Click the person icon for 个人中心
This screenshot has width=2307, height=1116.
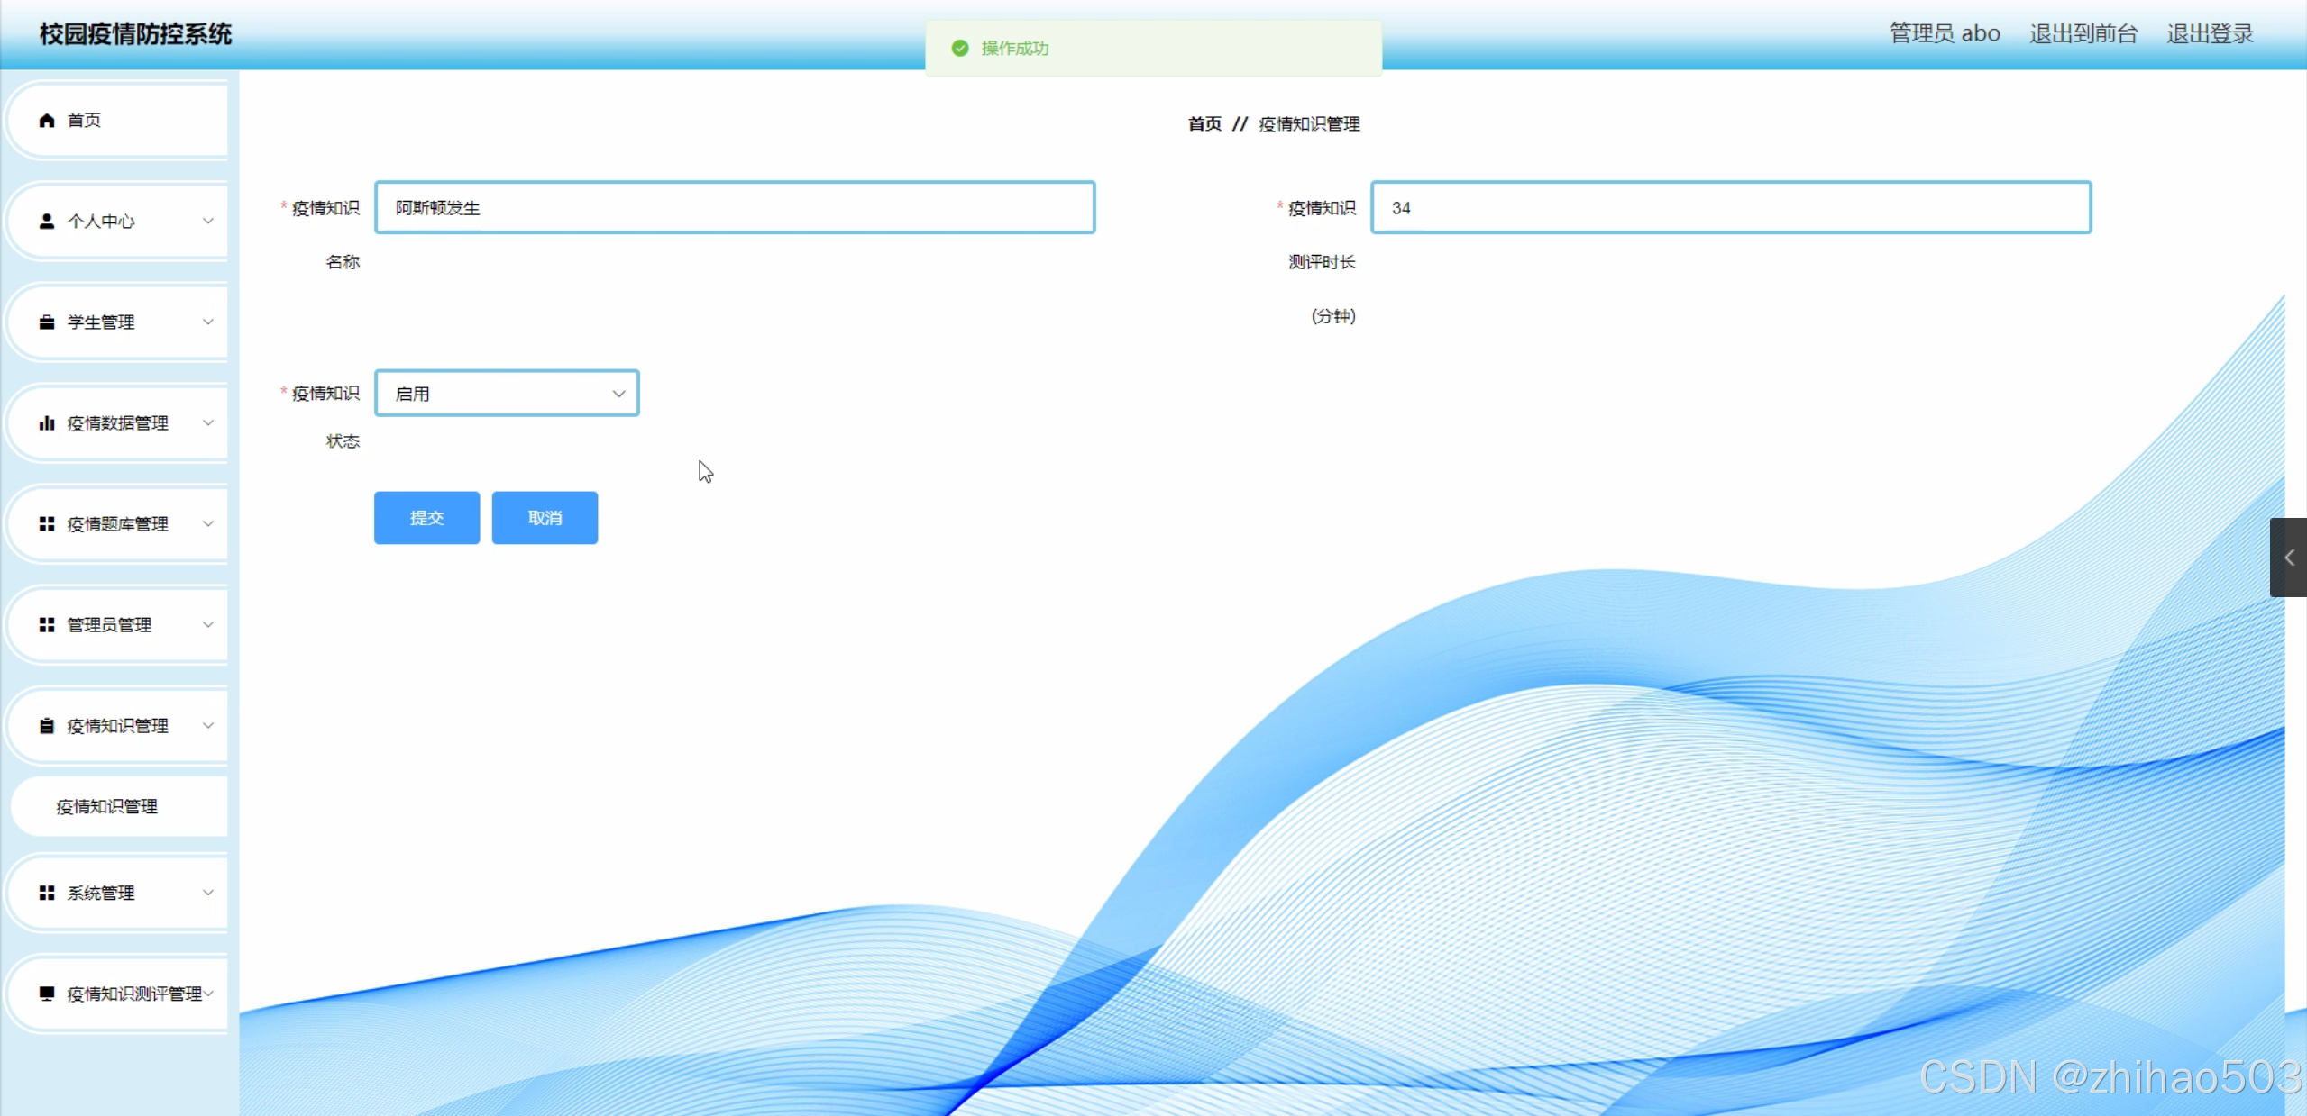[x=47, y=222]
